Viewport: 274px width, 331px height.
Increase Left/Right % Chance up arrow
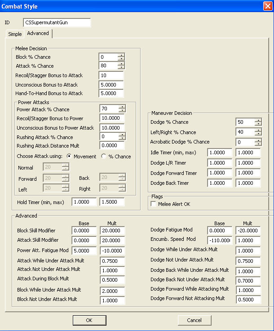pyautogui.click(x=258, y=130)
